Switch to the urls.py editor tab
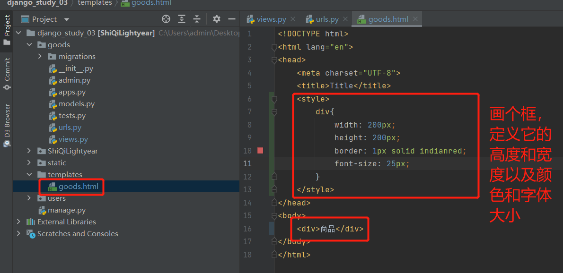Image resolution: width=563 pixels, height=273 pixels. click(x=327, y=19)
